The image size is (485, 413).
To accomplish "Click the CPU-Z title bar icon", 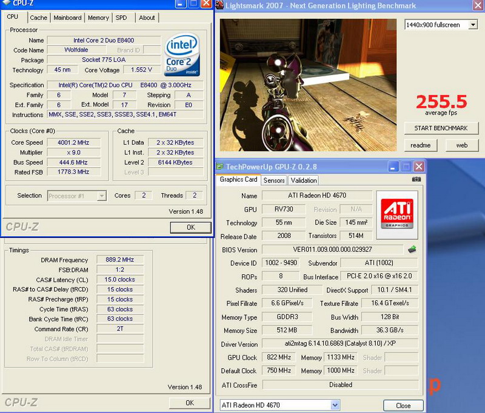I will pyautogui.click(x=6, y=3).
